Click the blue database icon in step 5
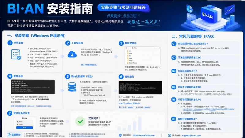Viewport: 245px width, 138px height. pos(72,87)
